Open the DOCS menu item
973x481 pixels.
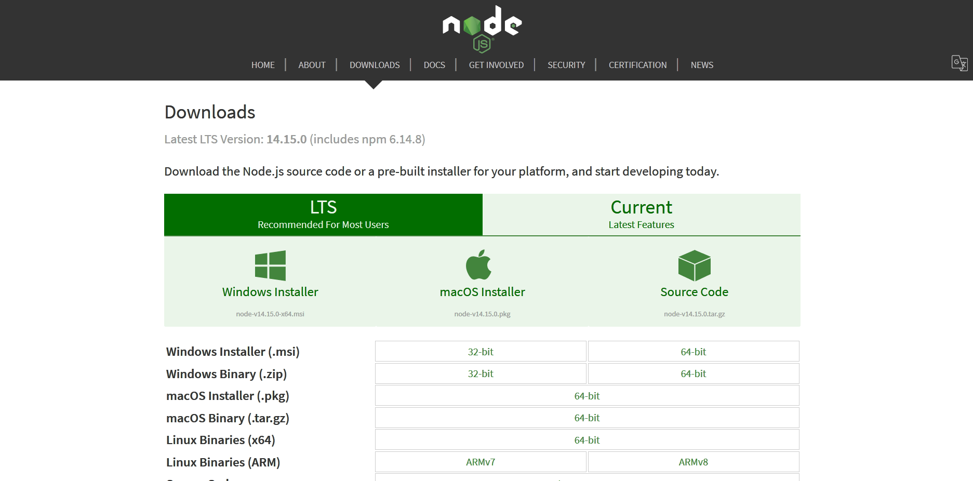[x=434, y=65]
